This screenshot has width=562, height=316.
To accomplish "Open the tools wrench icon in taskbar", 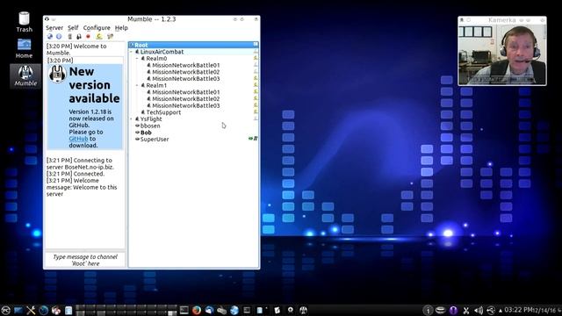I will tap(31, 310).
